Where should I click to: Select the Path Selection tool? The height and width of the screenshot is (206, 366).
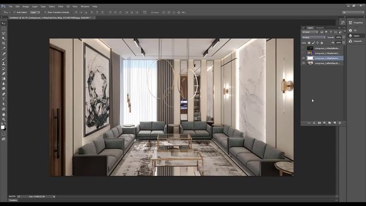click(x=3, y=104)
